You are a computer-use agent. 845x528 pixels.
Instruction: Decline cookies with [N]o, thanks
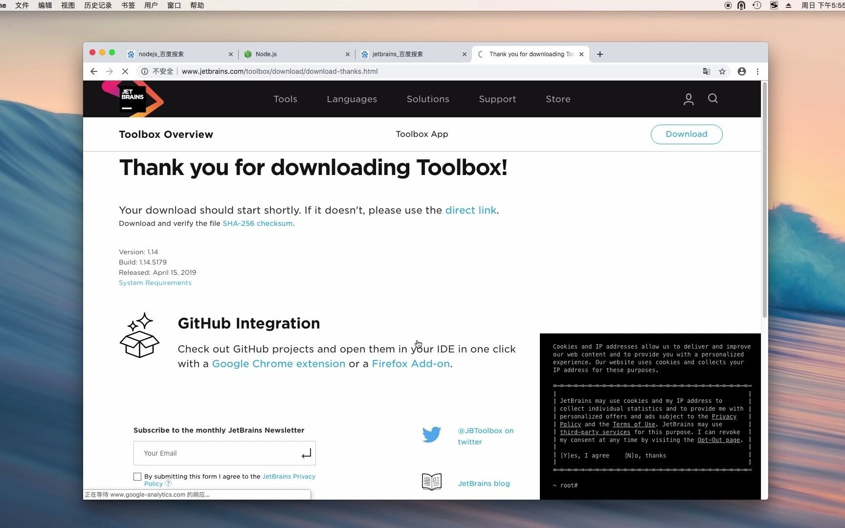coord(645,456)
